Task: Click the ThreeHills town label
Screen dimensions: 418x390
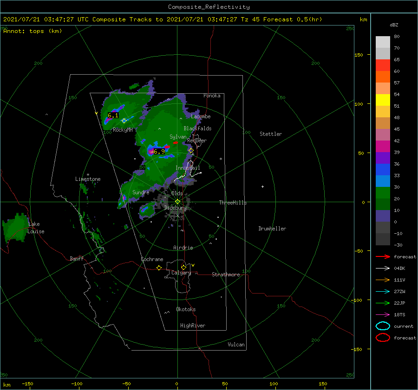Action: click(233, 203)
